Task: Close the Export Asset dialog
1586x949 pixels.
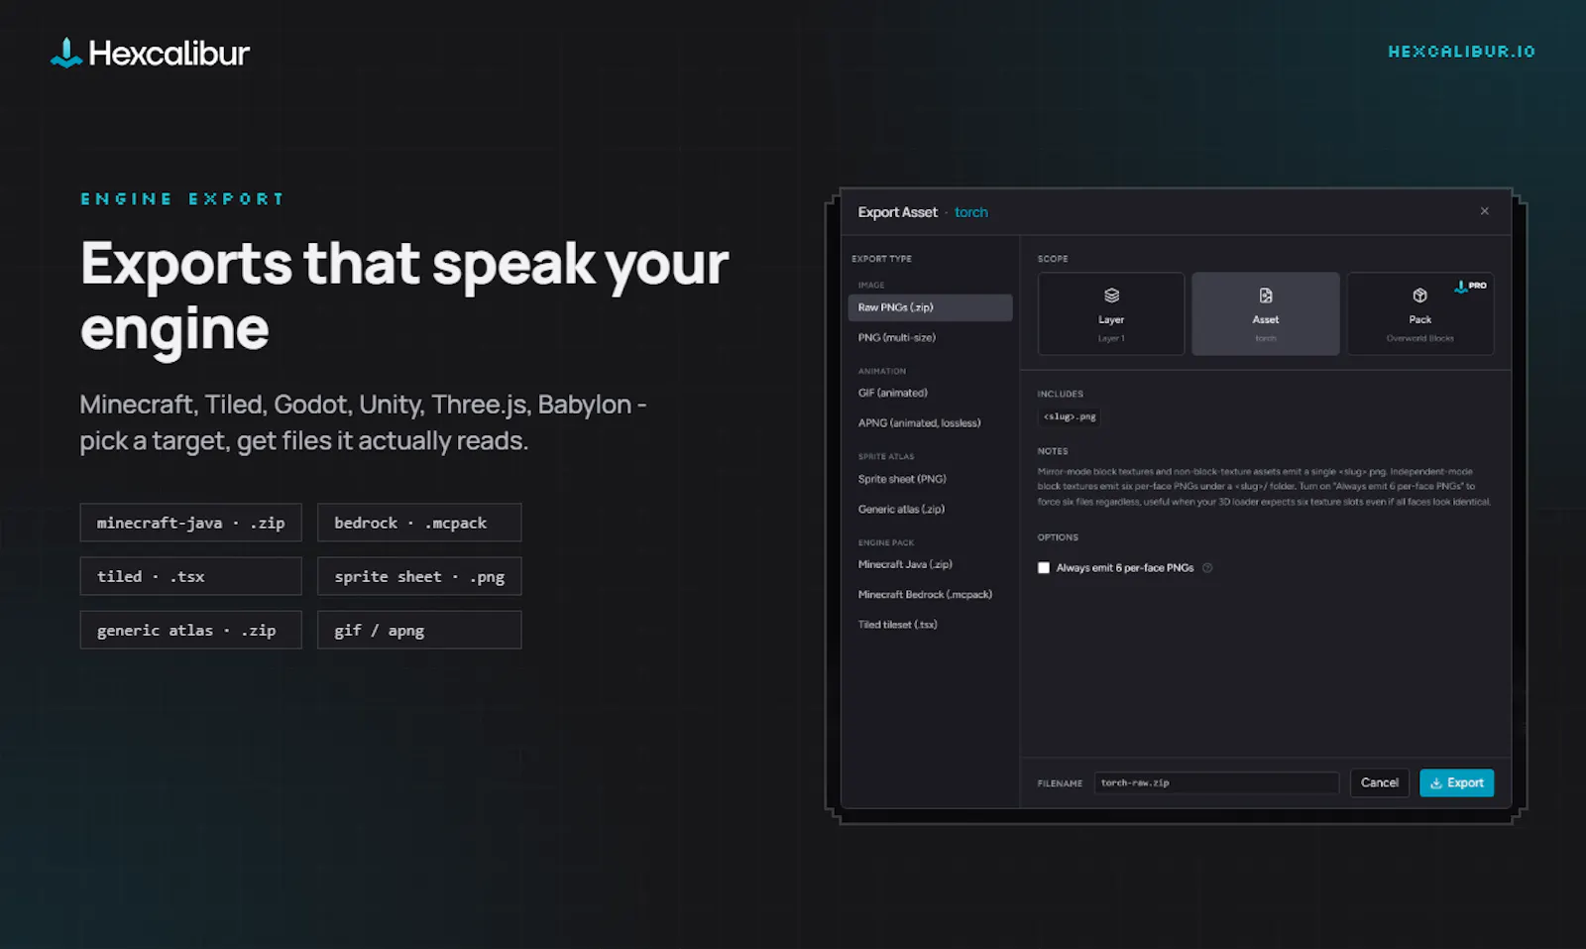Action: [1484, 211]
